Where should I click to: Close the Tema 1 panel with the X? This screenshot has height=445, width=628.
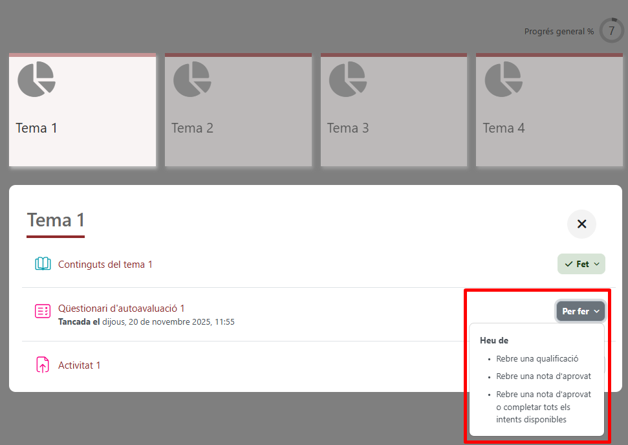click(581, 224)
